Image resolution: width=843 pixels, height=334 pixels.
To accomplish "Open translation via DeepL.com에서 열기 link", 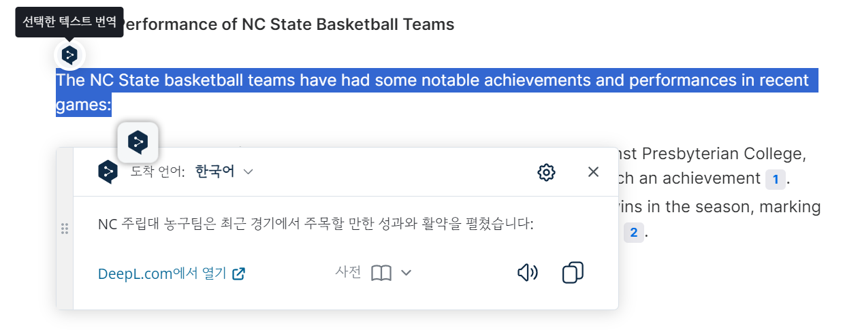I will [172, 274].
